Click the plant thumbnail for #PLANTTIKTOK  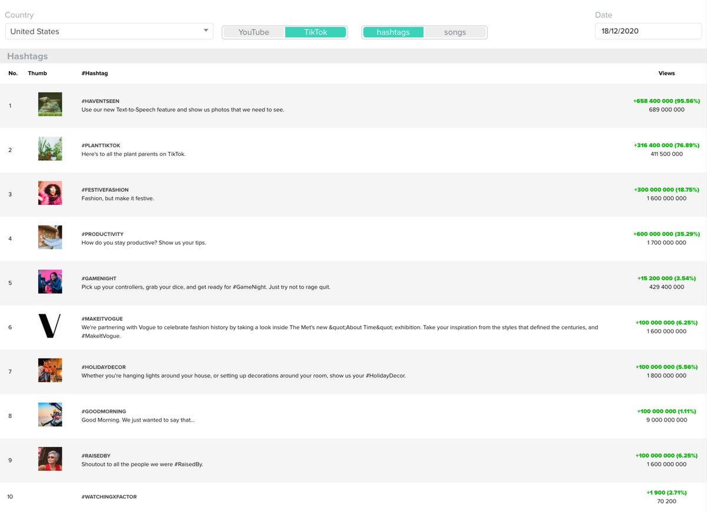[50, 148]
